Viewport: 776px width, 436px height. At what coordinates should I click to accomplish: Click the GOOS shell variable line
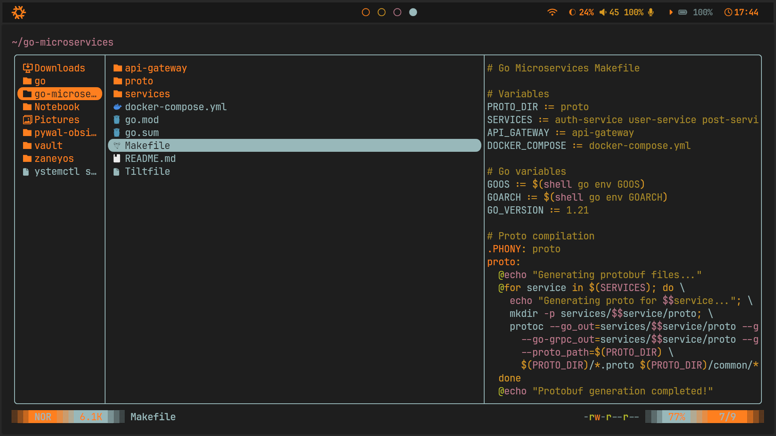coord(566,184)
